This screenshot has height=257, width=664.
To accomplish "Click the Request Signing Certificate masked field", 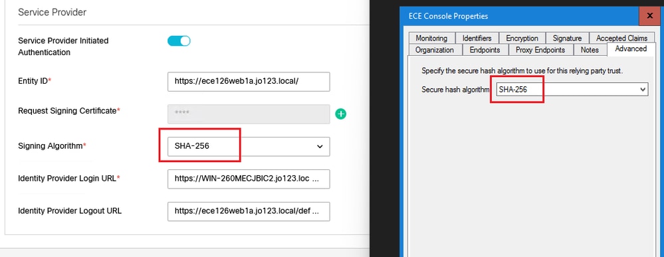I will coord(249,114).
